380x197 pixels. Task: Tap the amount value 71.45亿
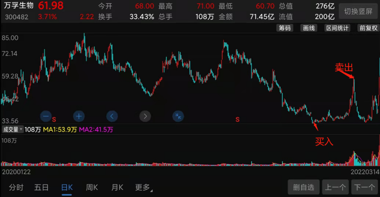pos(262,17)
